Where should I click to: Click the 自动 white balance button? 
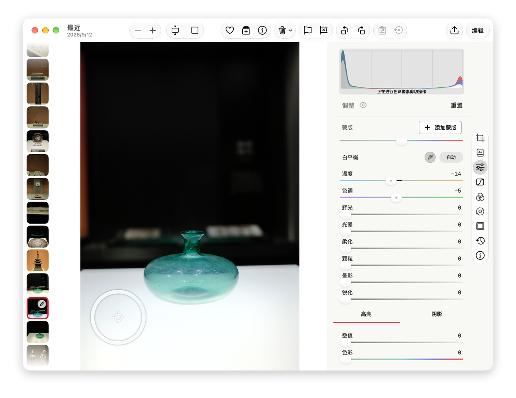click(451, 158)
